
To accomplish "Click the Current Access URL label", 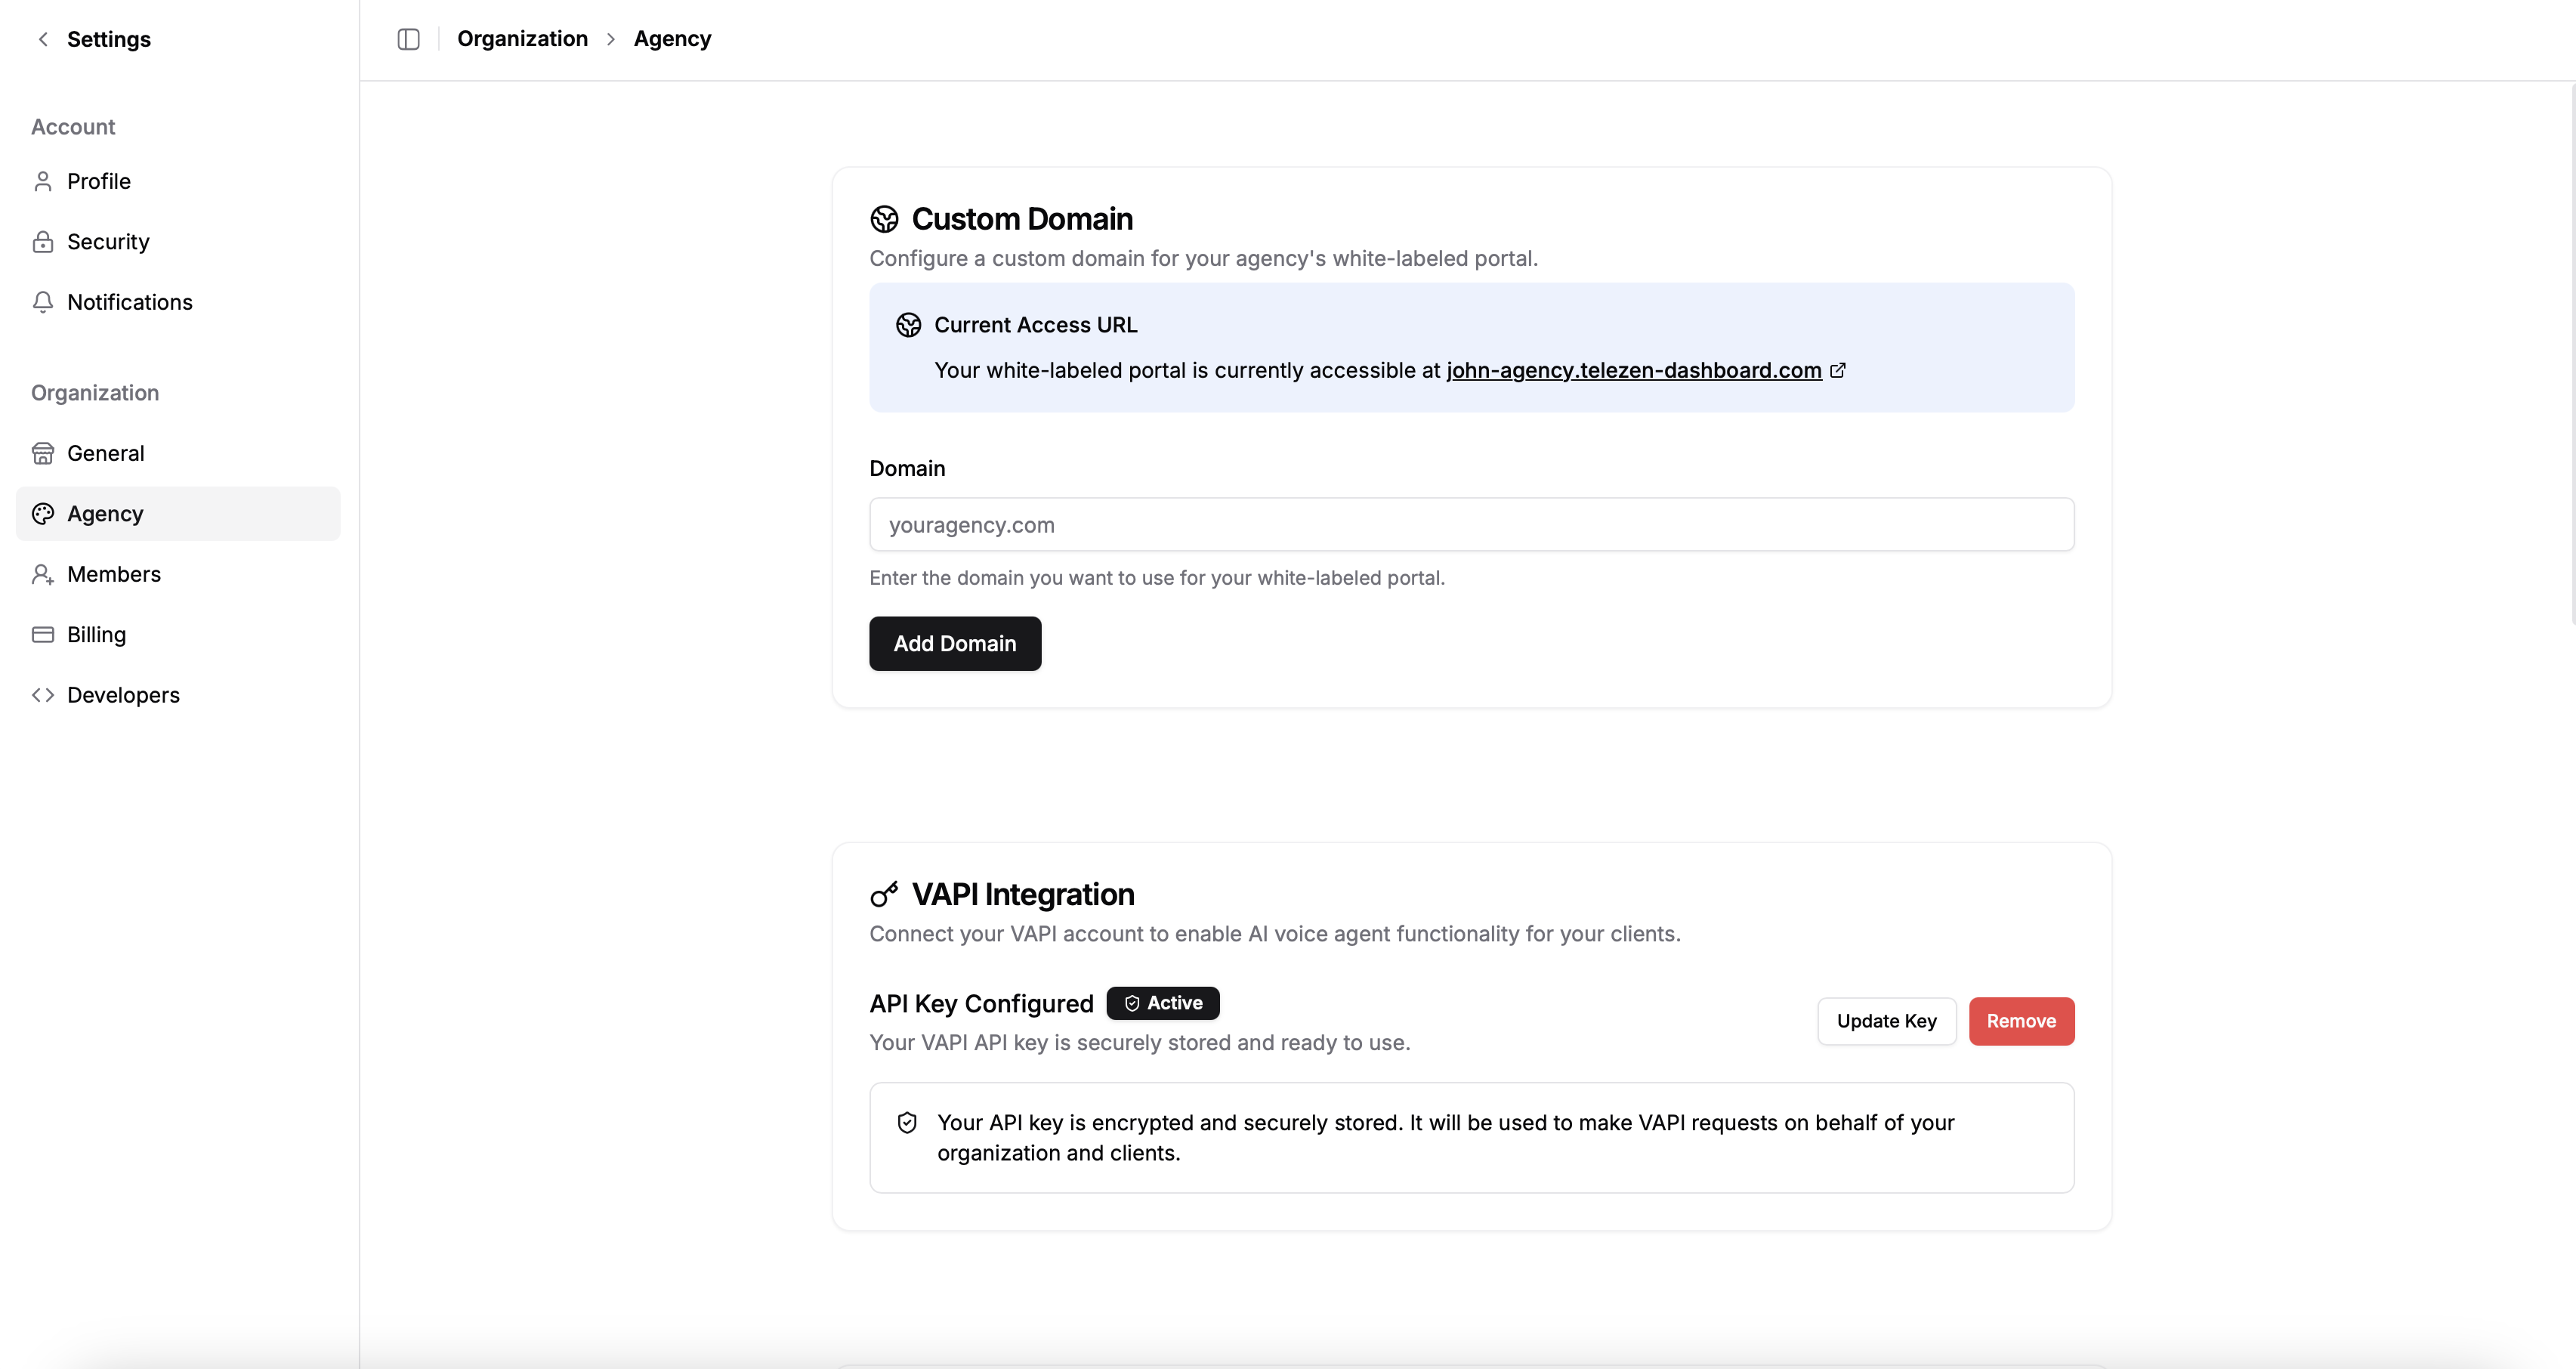I will [x=1035, y=325].
